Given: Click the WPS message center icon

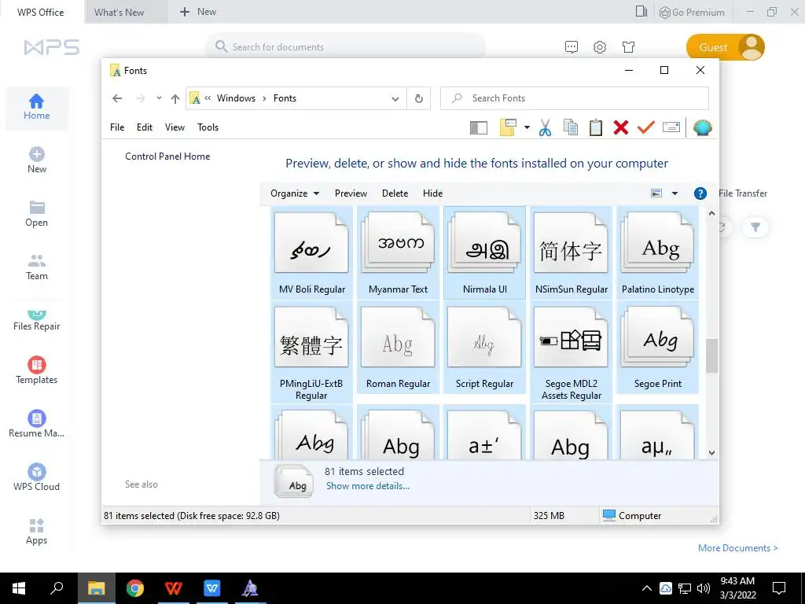Looking at the screenshot, I should (x=572, y=47).
